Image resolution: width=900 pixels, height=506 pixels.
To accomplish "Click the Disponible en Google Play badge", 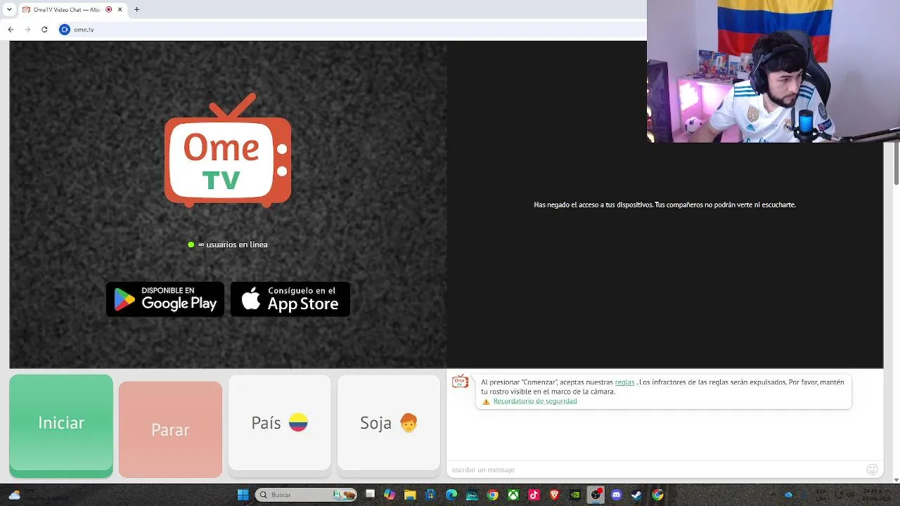I will (165, 299).
